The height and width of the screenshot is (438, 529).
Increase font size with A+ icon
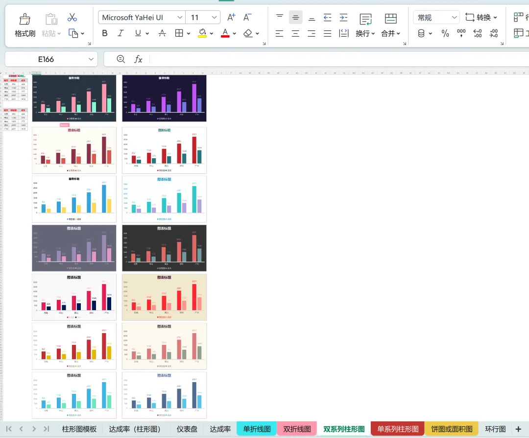tap(231, 17)
